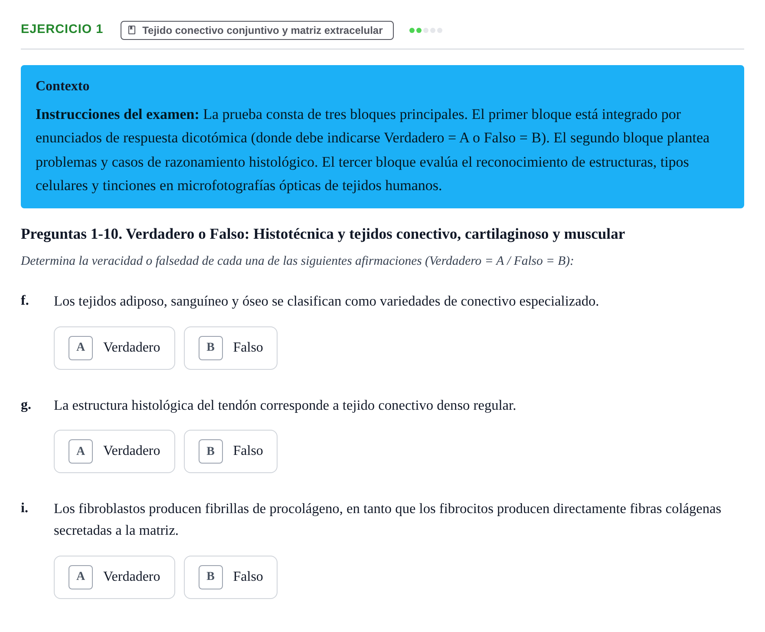Click the bookmark icon in the topic tag
Viewport: 765px width, 632px height.
tap(132, 30)
